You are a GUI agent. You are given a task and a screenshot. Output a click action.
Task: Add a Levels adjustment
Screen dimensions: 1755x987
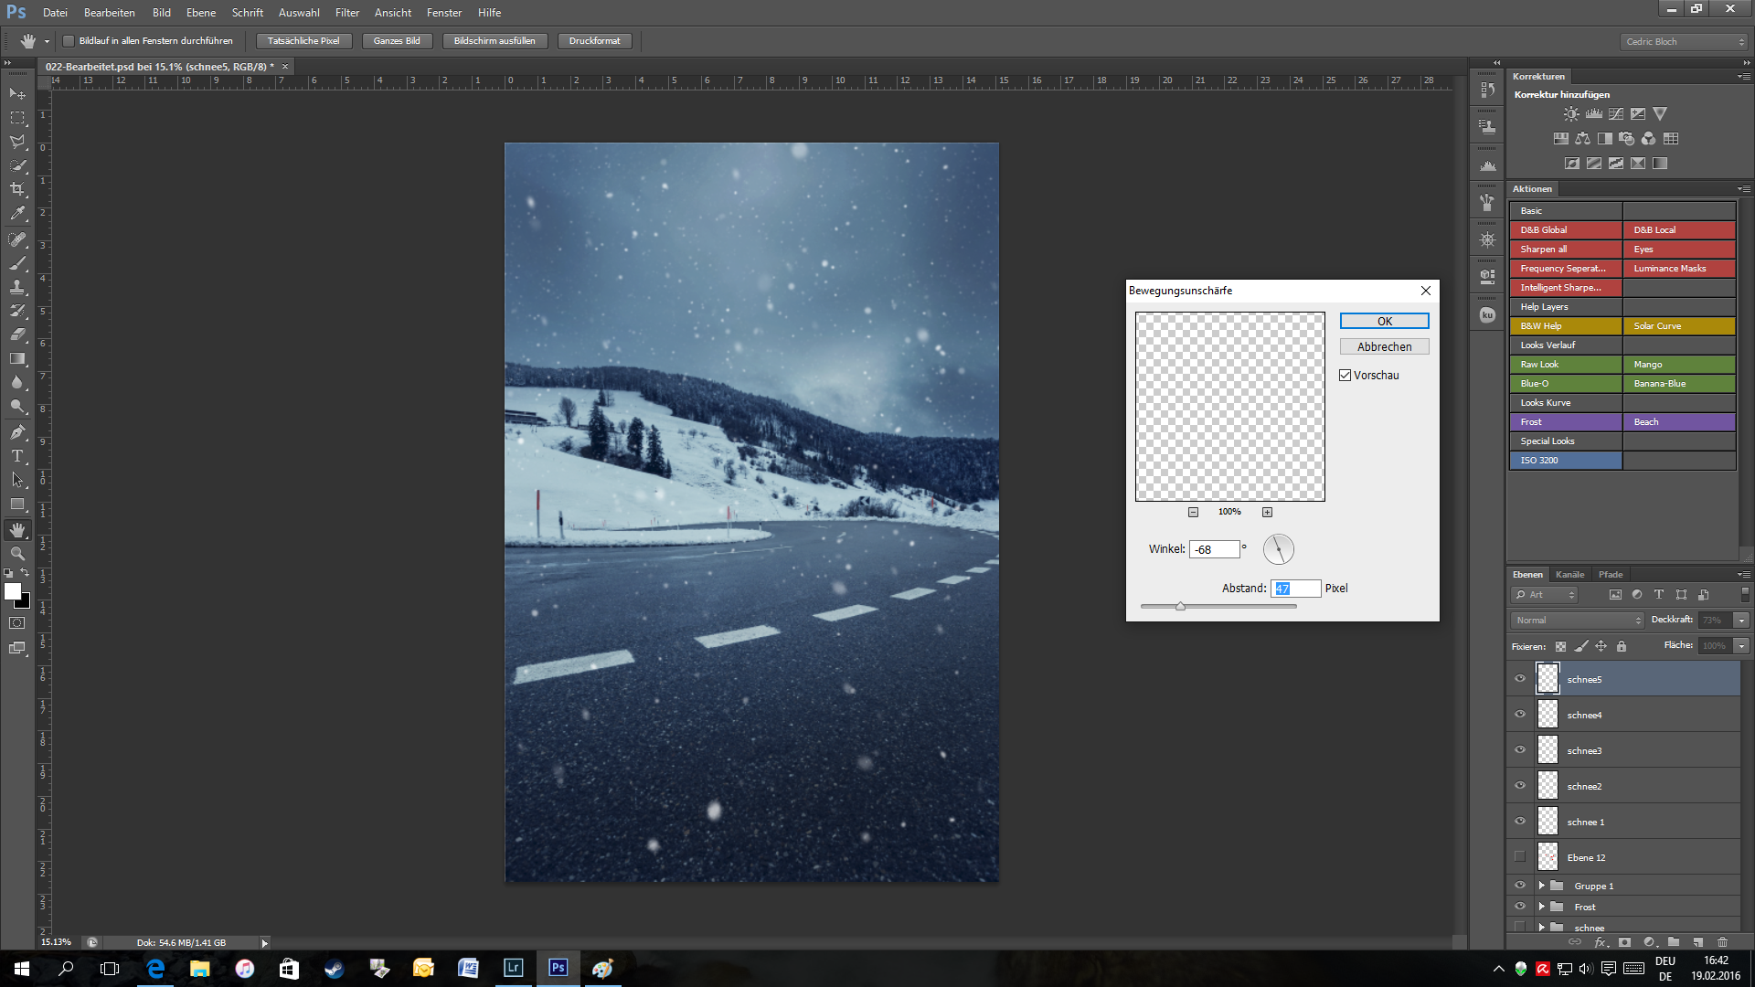1593,114
